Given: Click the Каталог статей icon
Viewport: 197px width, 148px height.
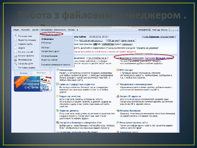Looking at the screenshot, I should click(x=16, y=52).
